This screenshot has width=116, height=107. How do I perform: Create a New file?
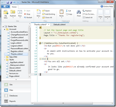(x=38, y=14)
